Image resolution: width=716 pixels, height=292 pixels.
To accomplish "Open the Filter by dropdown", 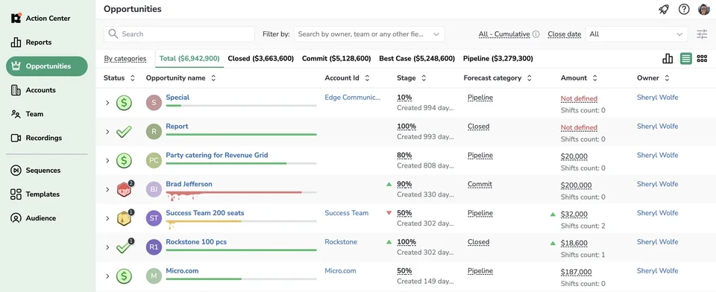I will point(369,34).
